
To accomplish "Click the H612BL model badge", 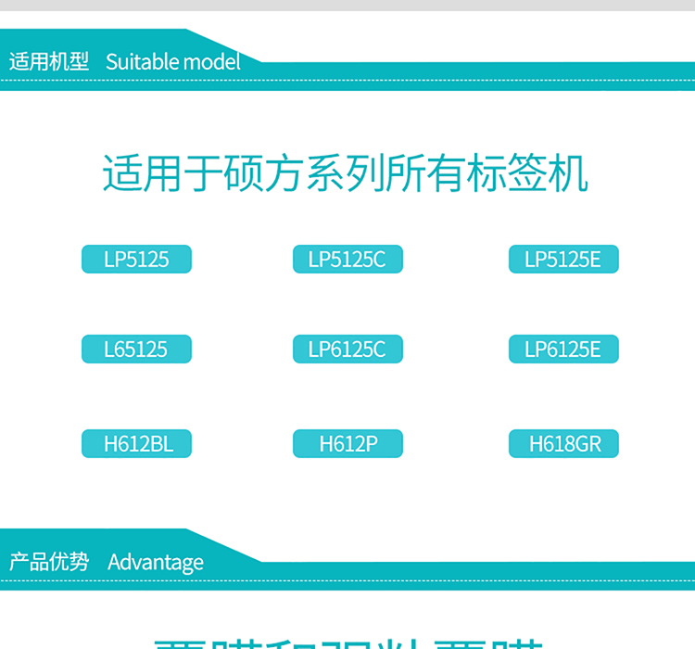I will [x=136, y=444].
